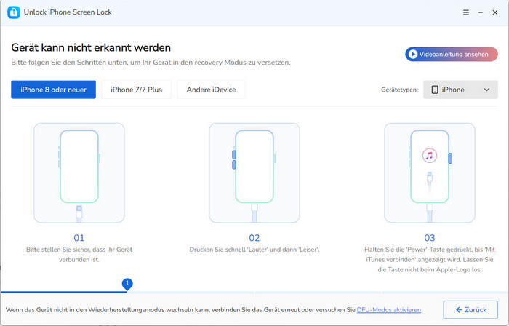Open the hamburger menu in title bar
The height and width of the screenshot is (326, 509).
(466, 12)
